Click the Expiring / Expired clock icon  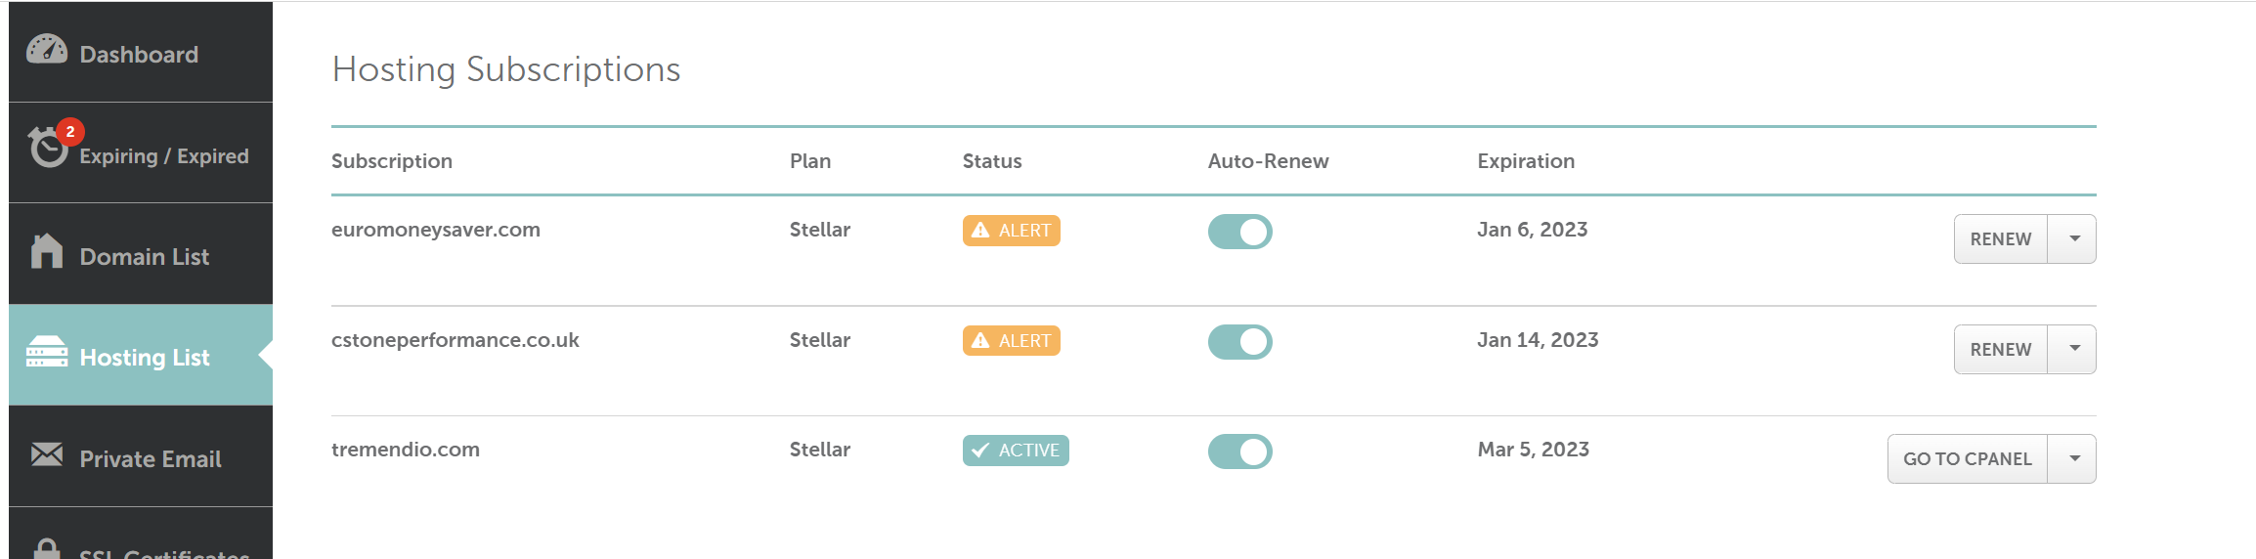tap(47, 148)
